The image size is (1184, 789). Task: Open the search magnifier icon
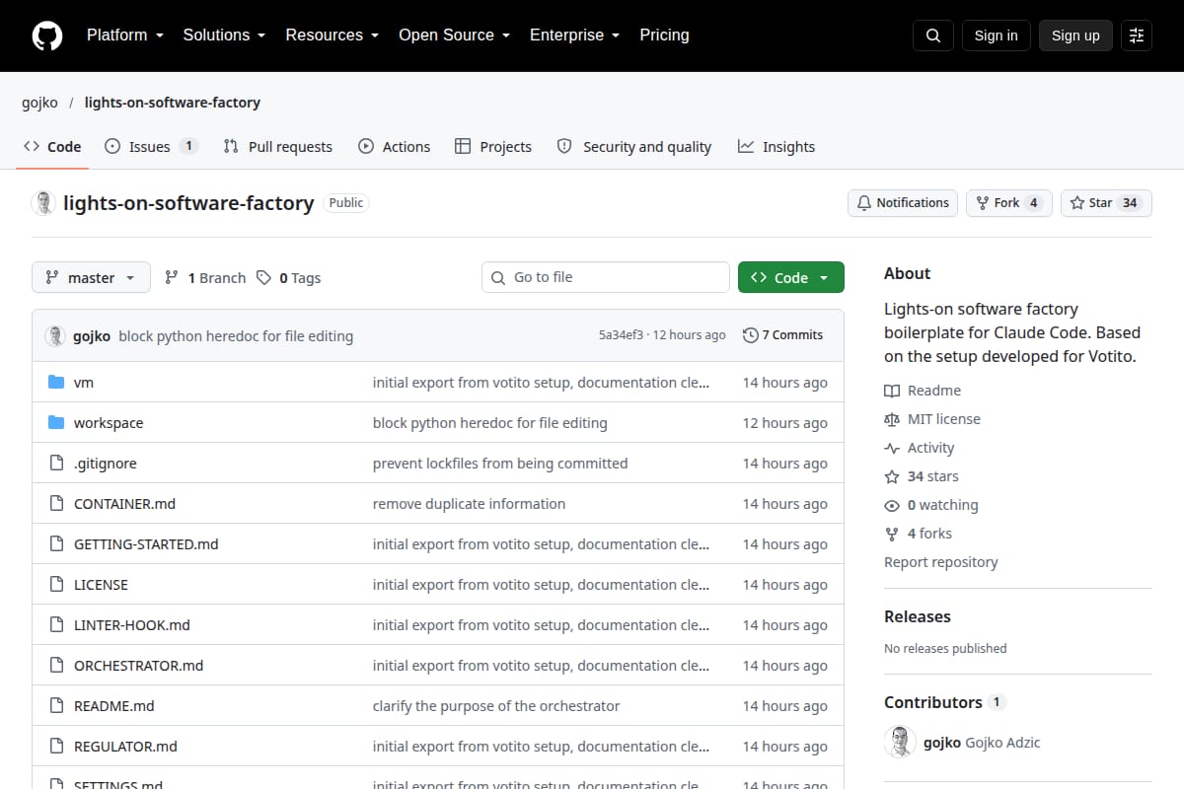click(x=933, y=36)
